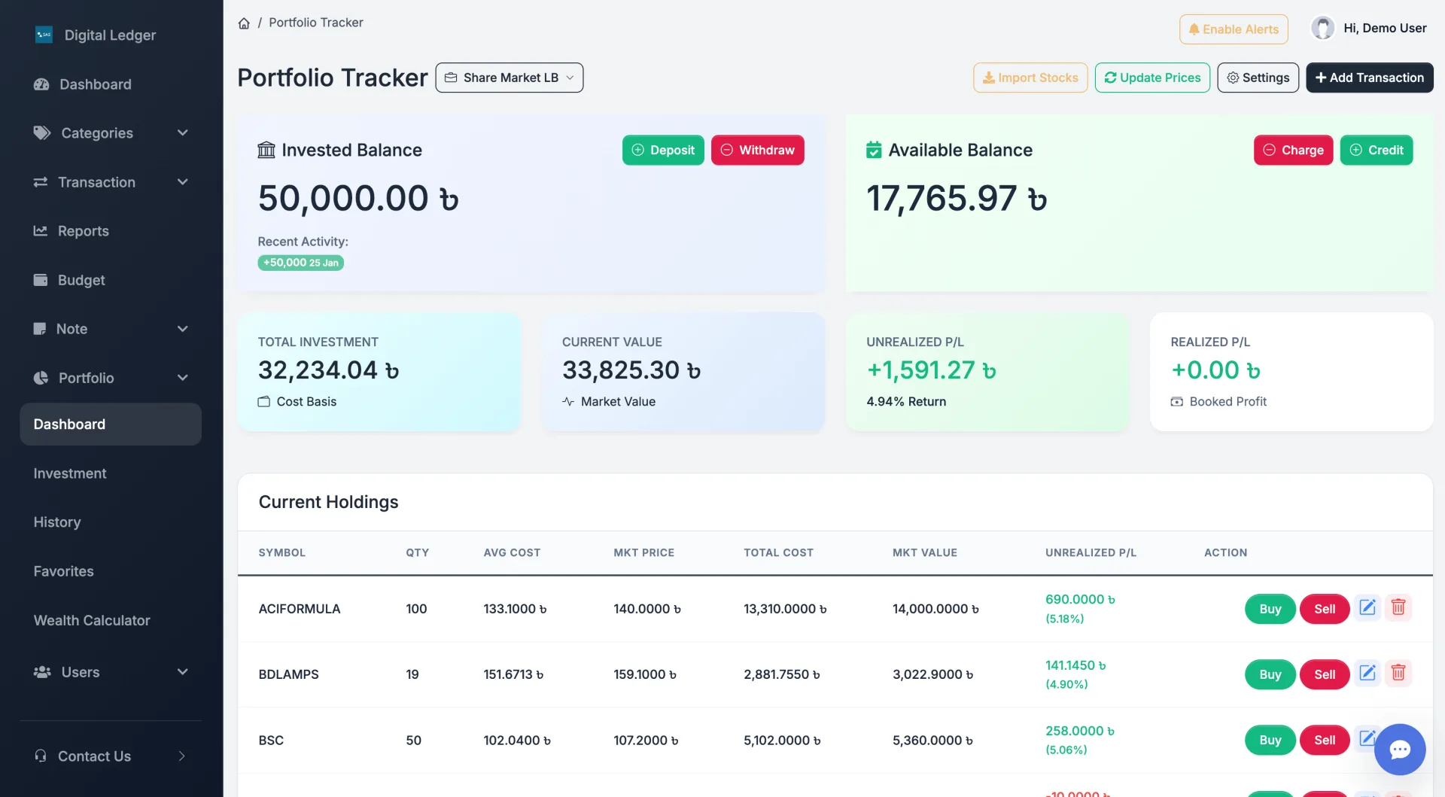
Task: Expand the Users menu
Action: tap(111, 672)
